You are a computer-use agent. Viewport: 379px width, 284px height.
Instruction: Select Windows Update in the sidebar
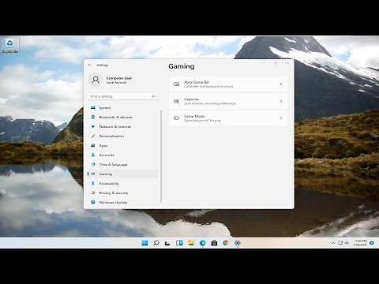[123, 203]
